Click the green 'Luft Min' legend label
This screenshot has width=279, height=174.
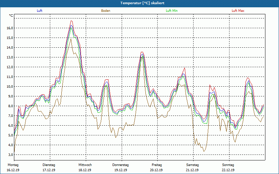pos(172,11)
